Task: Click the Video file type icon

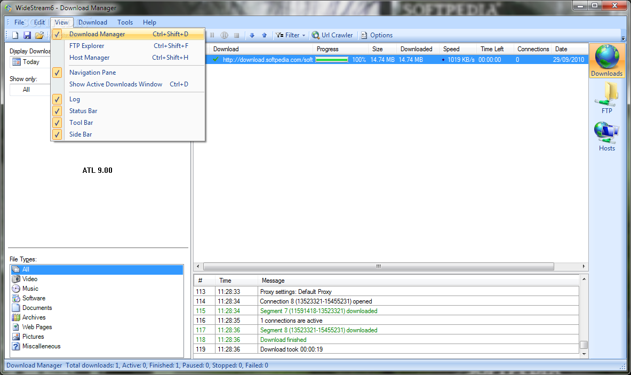Action: (16, 279)
